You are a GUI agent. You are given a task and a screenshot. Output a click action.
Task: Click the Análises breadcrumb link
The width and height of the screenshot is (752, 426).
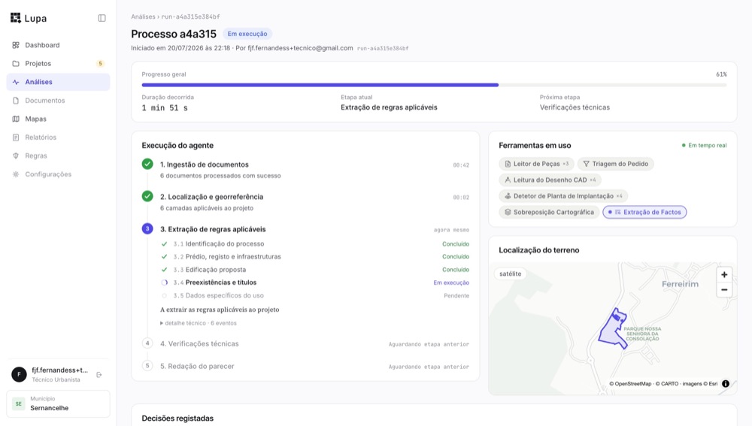[x=143, y=17]
